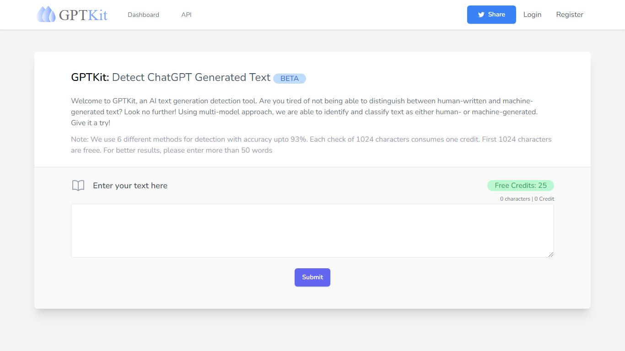Click the Free Credits: 25 badge
Screen dimensions: 625x351
[x=521, y=186]
